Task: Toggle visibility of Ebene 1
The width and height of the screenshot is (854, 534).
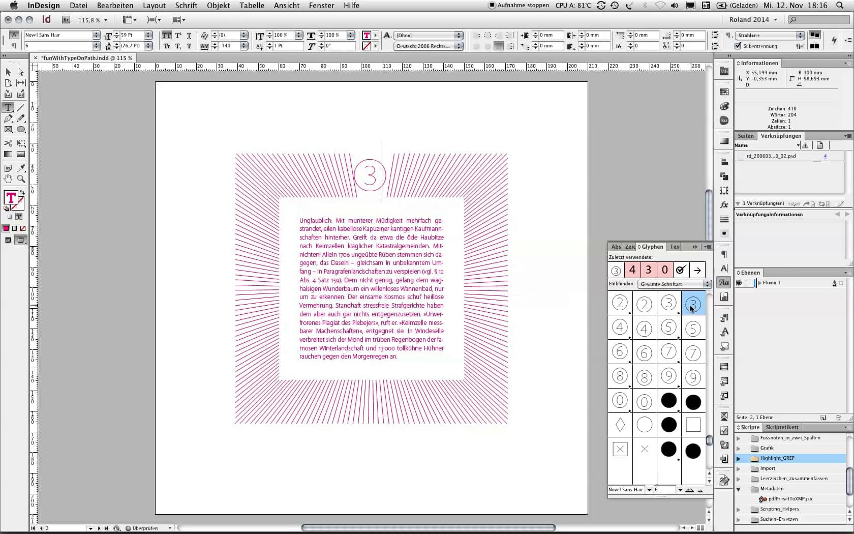Action: 740,283
